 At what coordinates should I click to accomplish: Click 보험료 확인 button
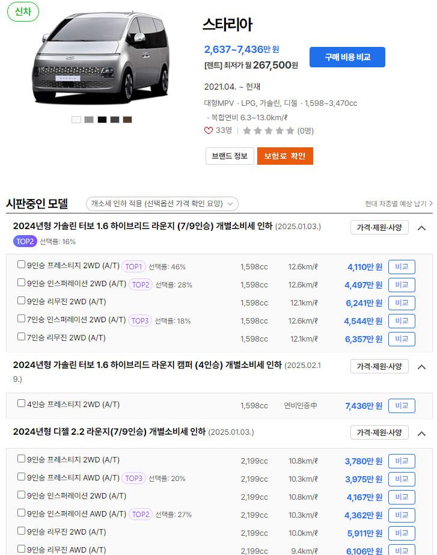tap(285, 156)
